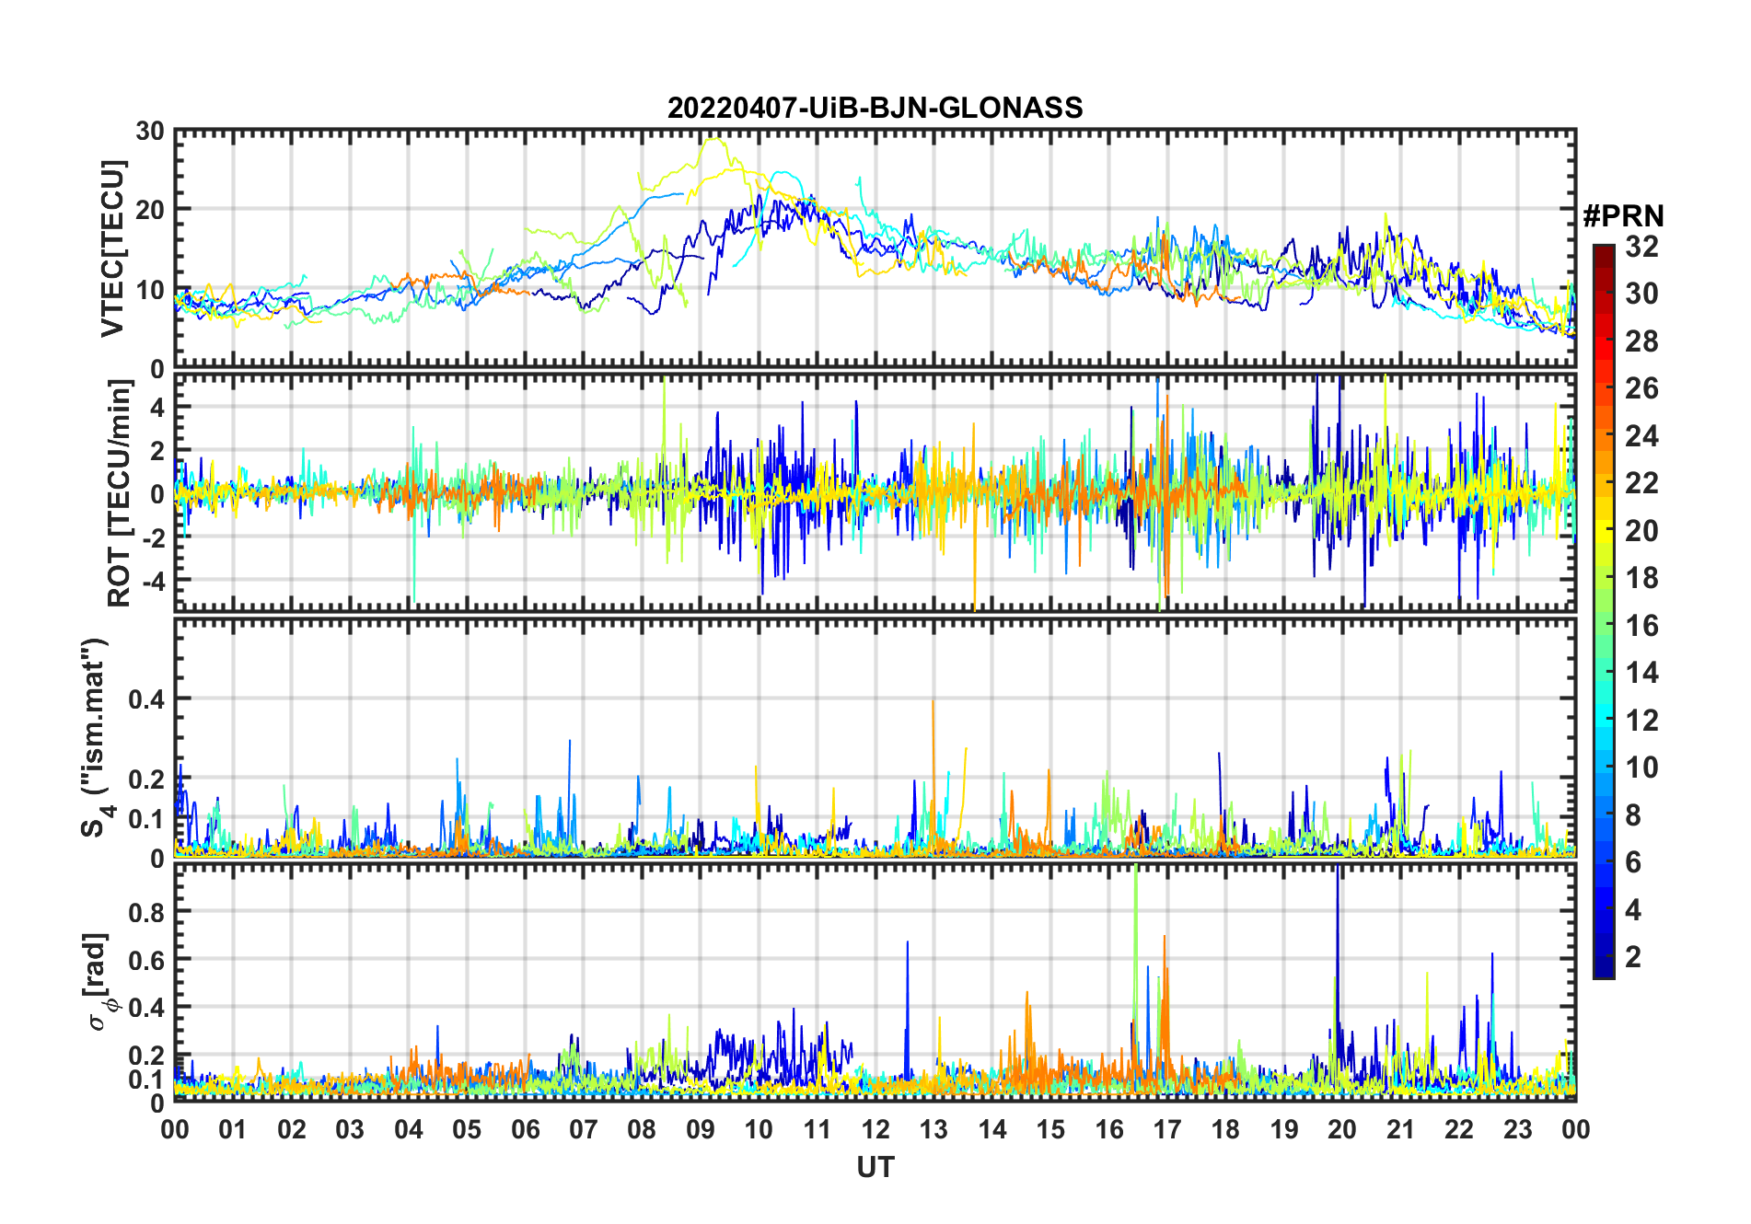The height and width of the screenshot is (1224, 1751).
Task: Click colorbar tick label 6
Action: pos(1633,862)
